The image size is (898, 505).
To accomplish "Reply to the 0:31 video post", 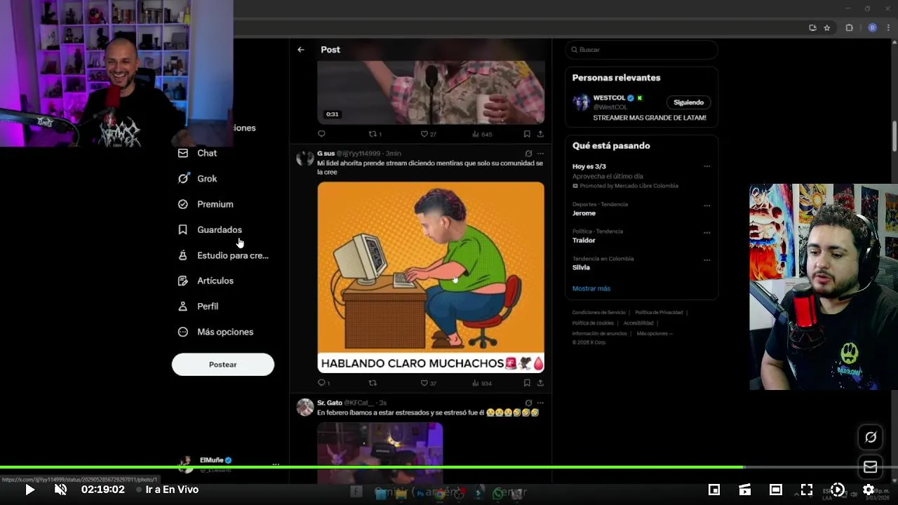I will coord(321,134).
